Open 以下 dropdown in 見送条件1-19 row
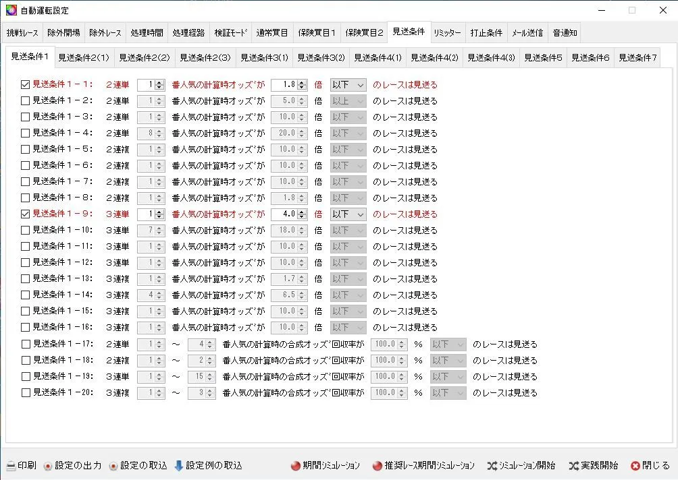The image size is (678, 480). click(x=448, y=377)
